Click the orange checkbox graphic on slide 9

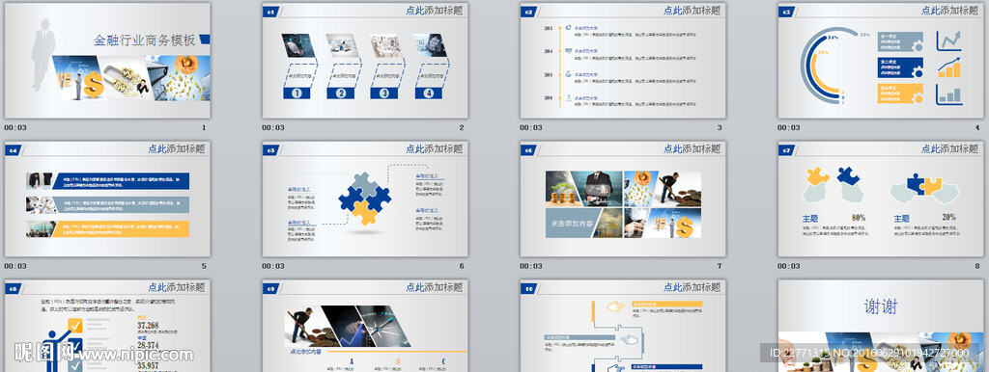tap(75, 326)
